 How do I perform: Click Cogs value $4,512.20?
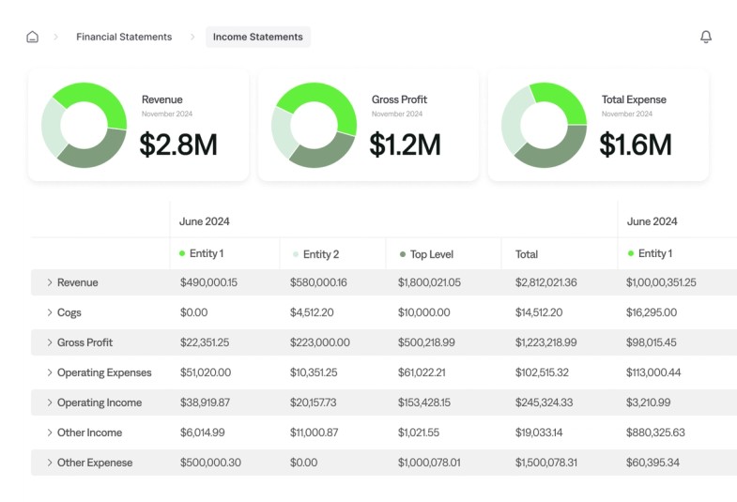pos(312,312)
